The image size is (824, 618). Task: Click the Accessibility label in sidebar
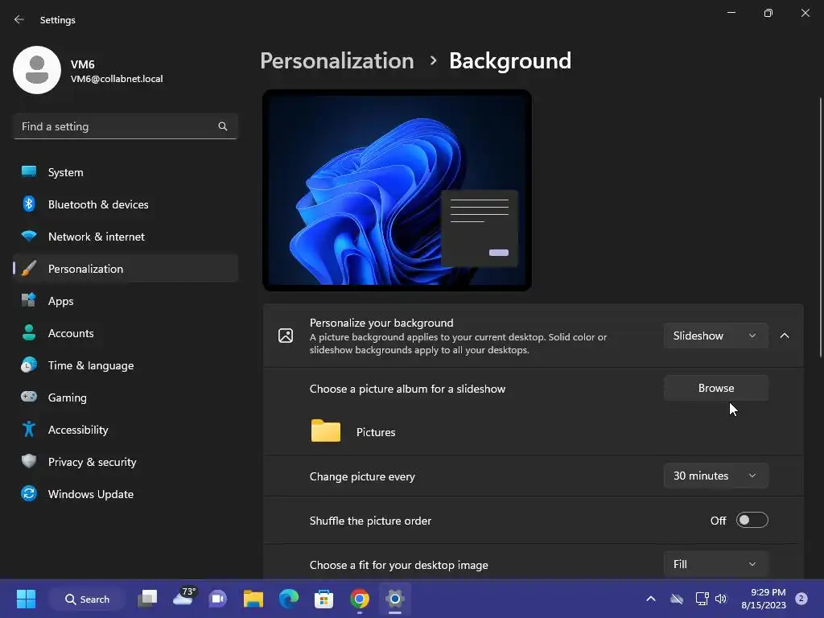[x=78, y=430]
